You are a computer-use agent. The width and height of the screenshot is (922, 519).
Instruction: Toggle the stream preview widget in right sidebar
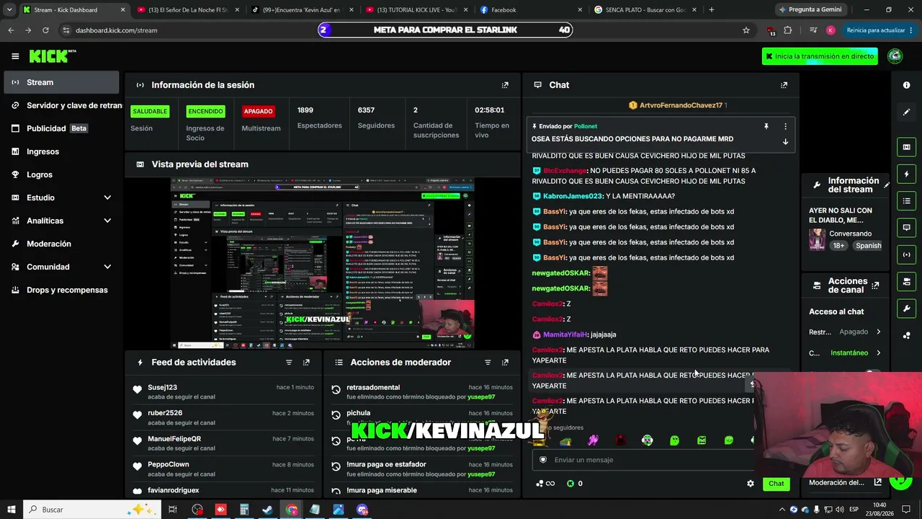point(906,147)
